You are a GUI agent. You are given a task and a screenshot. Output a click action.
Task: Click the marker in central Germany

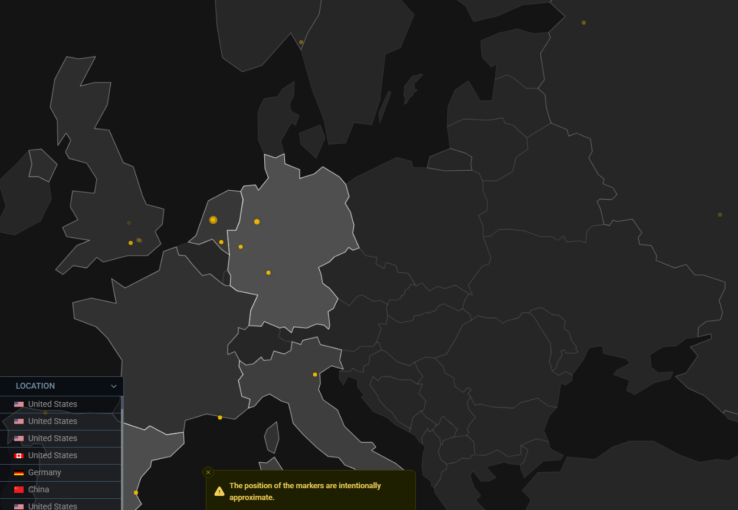pyautogui.click(x=268, y=273)
